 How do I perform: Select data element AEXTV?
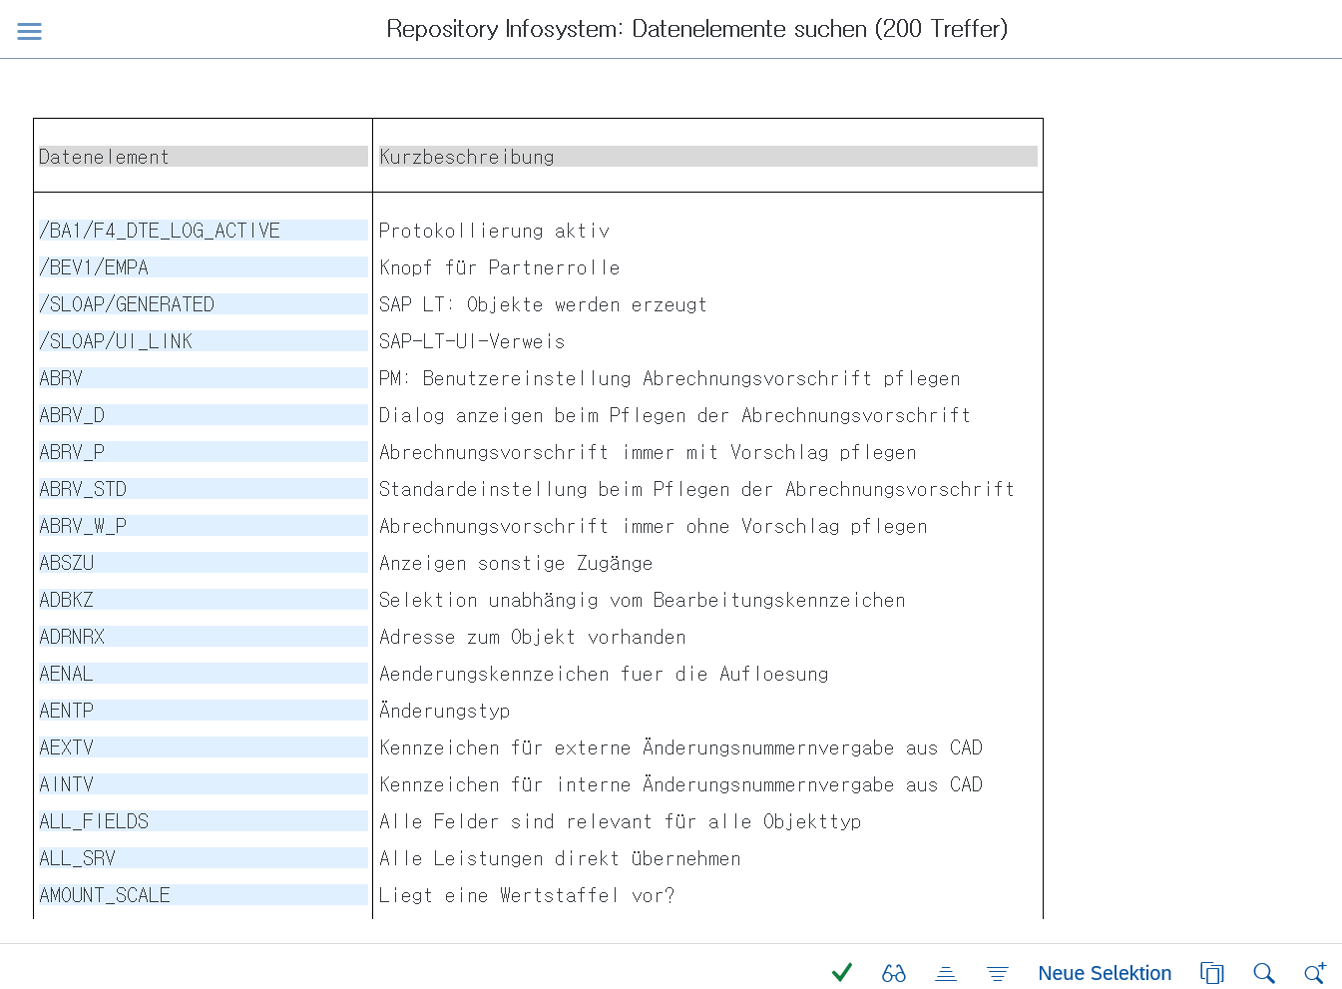click(204, 747)
